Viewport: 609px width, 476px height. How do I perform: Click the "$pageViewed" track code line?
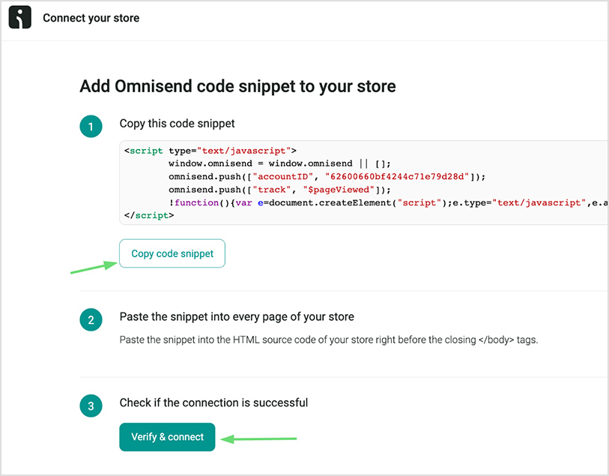(x=279, y=190)
